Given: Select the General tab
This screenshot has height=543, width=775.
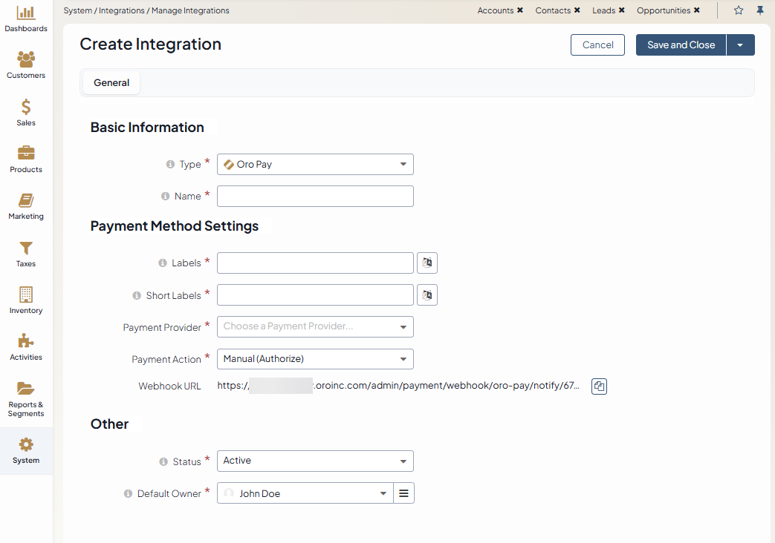Looking at the screenshot, I should point(111,83).
